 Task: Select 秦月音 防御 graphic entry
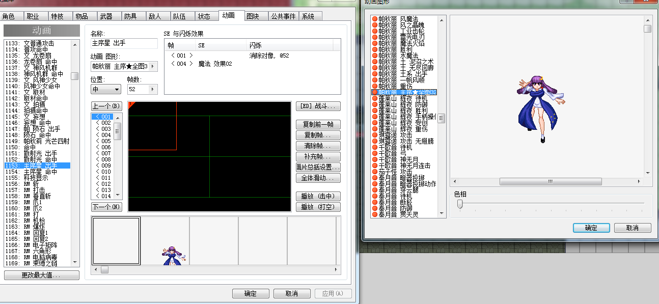pyautogui.click(x=404, y=208)
